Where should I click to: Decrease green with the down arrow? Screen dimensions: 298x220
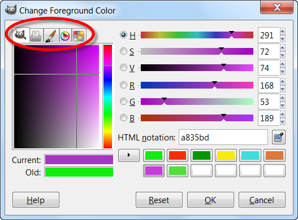pyautogui.click(x=282, y=105)
